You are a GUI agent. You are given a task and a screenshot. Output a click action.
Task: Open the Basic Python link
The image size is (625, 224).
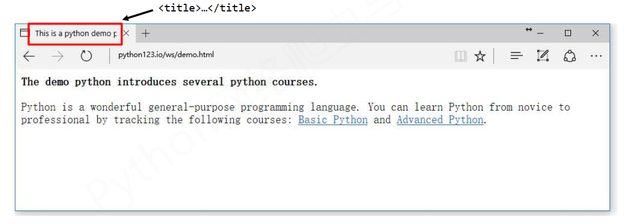pos(333,120)
